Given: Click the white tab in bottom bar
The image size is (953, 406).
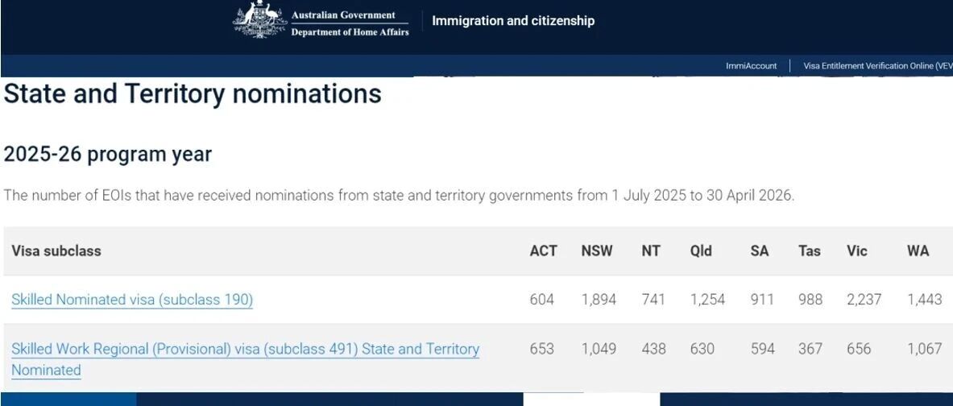Looking at the screenshot, I should (591, 400).
